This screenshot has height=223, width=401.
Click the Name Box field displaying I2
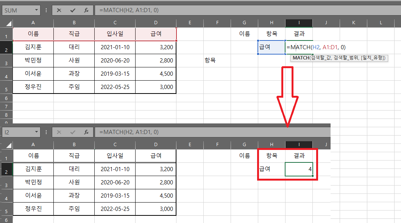point(19,132)
